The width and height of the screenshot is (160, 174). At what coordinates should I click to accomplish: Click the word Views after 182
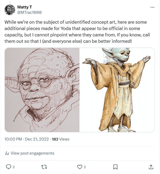(65, 139)
